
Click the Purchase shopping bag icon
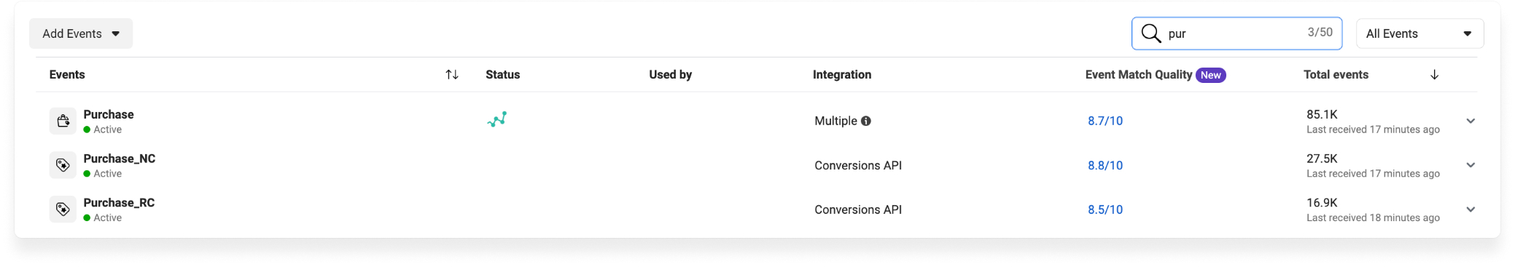tap(63, 121)
